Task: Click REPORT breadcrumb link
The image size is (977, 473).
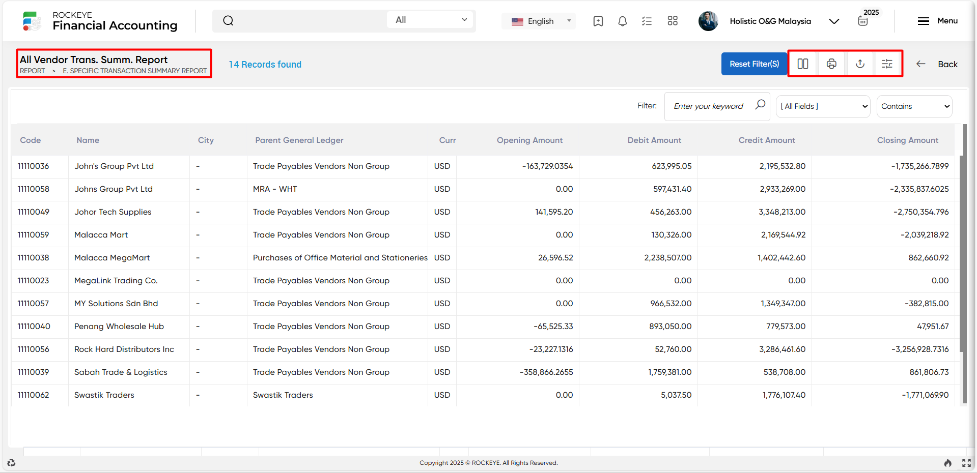Action: coord(33,71)
